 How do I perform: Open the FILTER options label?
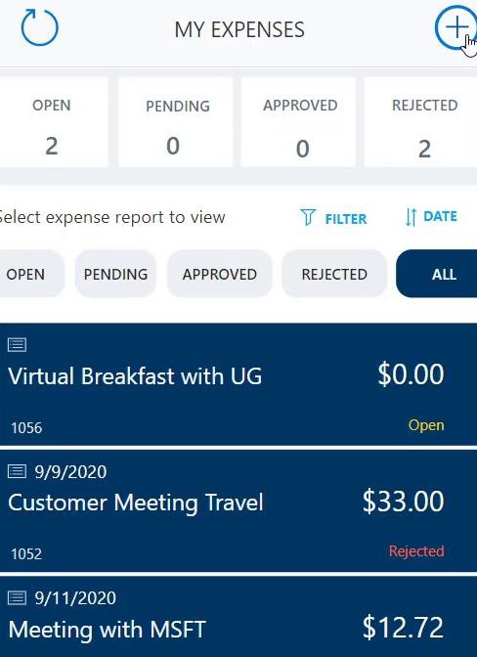(345, 219)
